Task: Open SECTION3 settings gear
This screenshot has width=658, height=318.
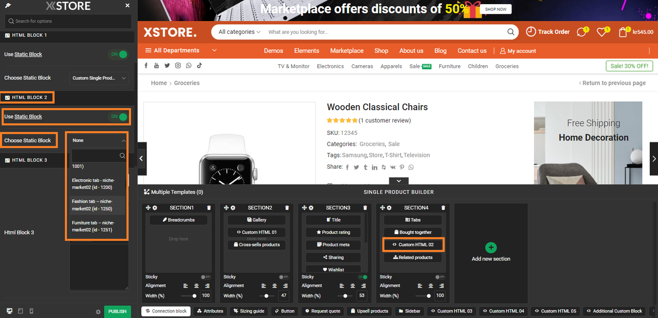Action: point(311,208)
